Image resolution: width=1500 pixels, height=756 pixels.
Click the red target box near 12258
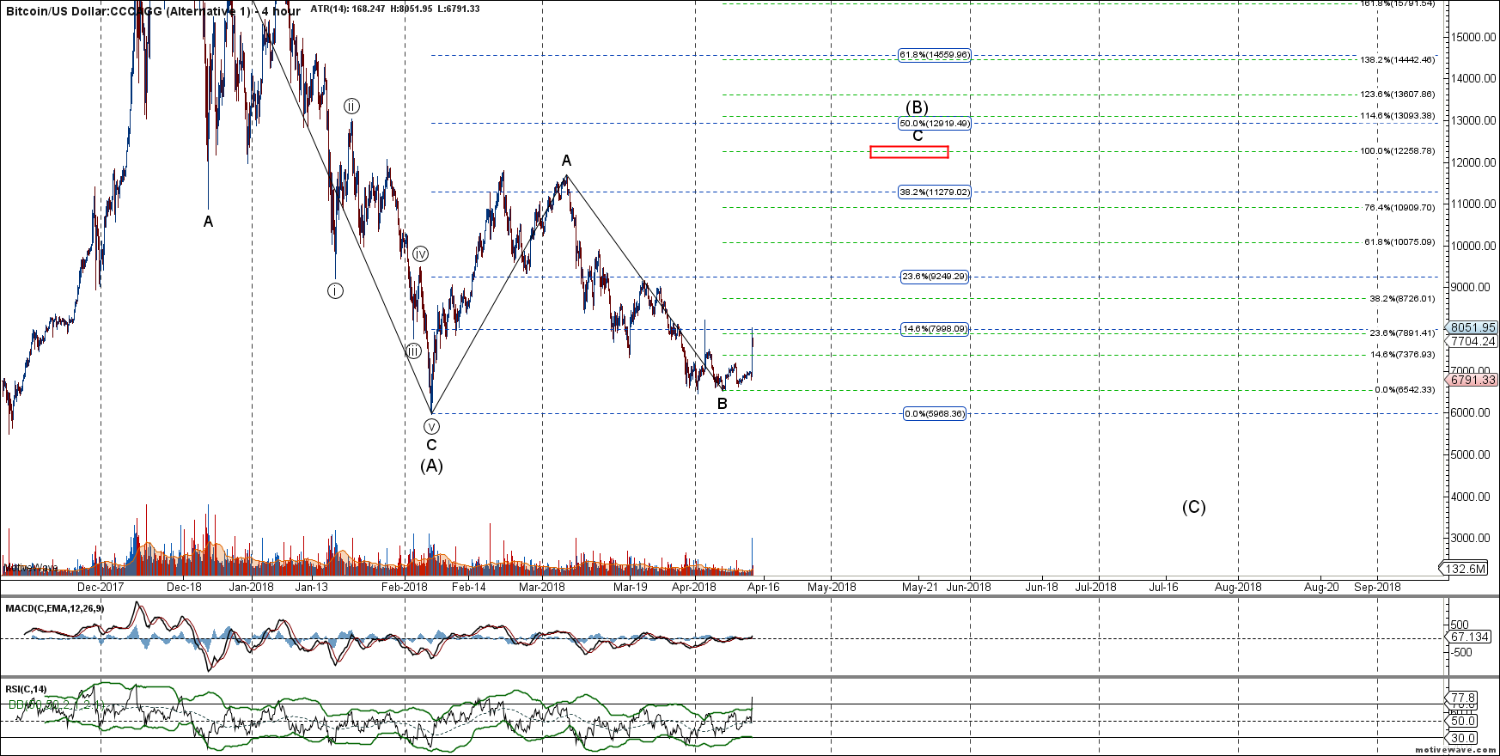pos(909,152)
